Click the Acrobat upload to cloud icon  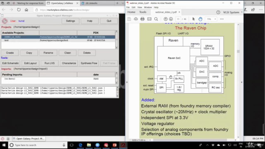136,19
